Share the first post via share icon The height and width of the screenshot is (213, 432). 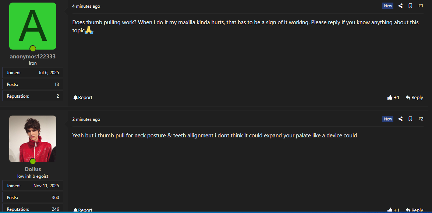[x=400, y=6]
